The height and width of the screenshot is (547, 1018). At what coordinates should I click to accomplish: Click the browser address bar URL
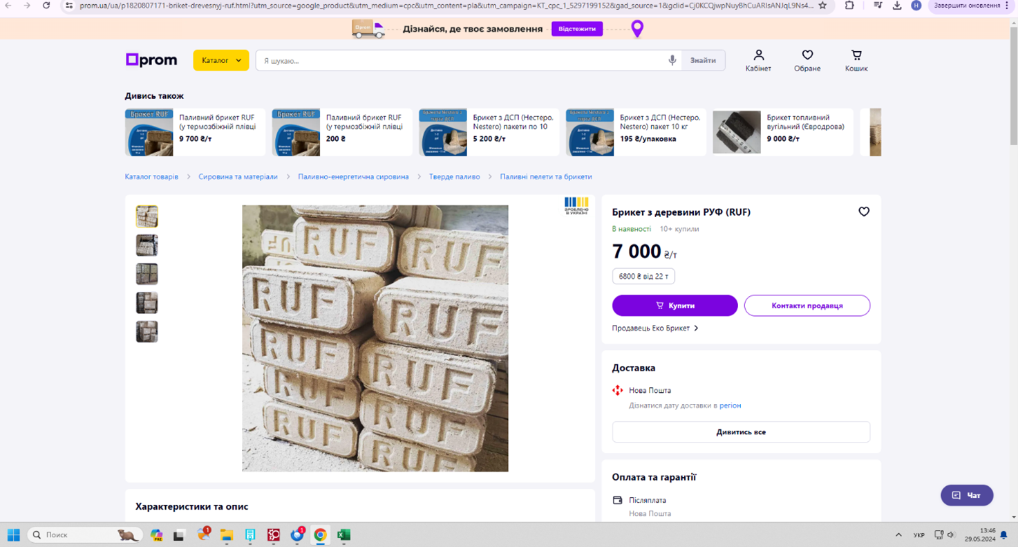click(446, 6)
